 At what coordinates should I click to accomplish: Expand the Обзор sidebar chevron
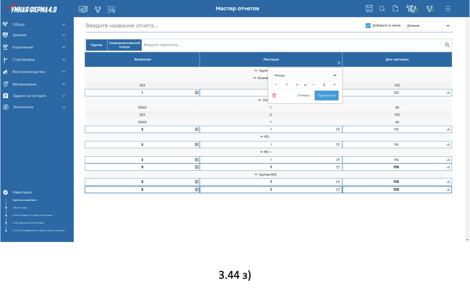coord(64,24)
